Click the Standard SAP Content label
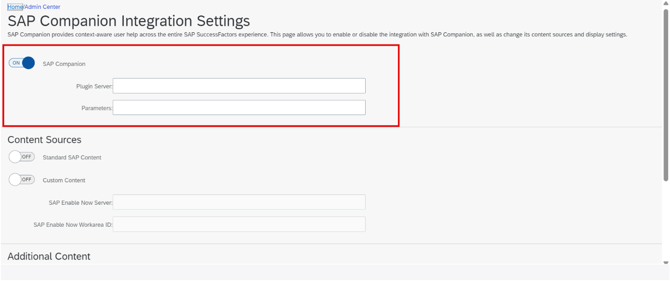Viewport: 670px width, 281px height. pyautogui.click(x=72, y=158)
